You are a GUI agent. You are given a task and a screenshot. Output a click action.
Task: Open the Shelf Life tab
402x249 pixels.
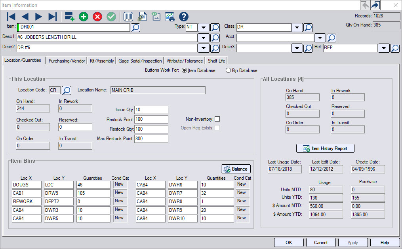click(x=216, y=61)
